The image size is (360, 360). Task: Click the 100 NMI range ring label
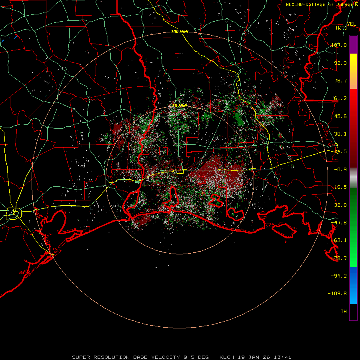pyautogui.click(x=180, y=32)
